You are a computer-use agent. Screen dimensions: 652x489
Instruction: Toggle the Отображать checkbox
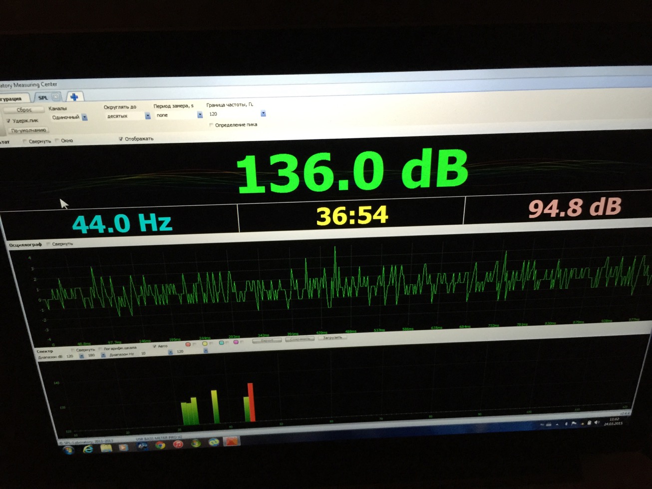[x=121, y=139]
